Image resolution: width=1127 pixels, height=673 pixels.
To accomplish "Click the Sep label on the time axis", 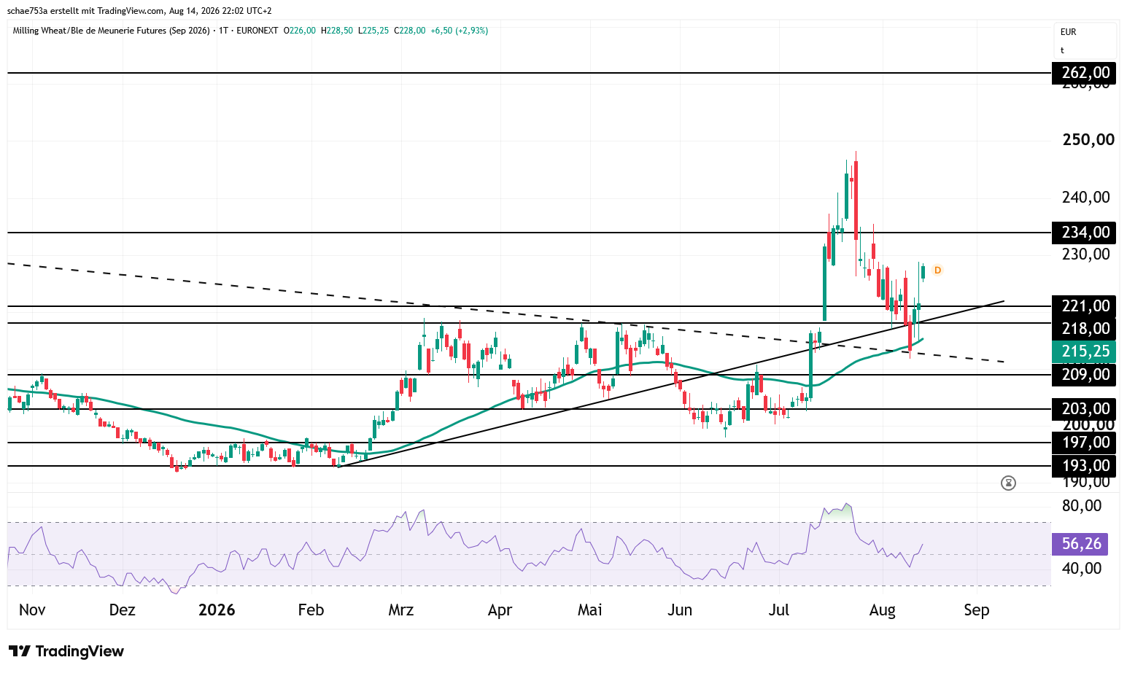I will tap(977, 610).
